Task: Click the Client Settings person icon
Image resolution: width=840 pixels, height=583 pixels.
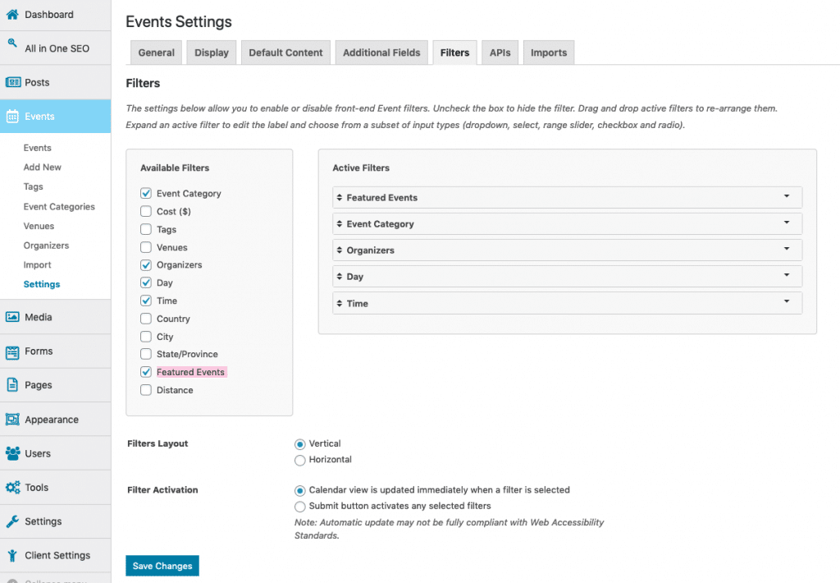Action: 12,556
